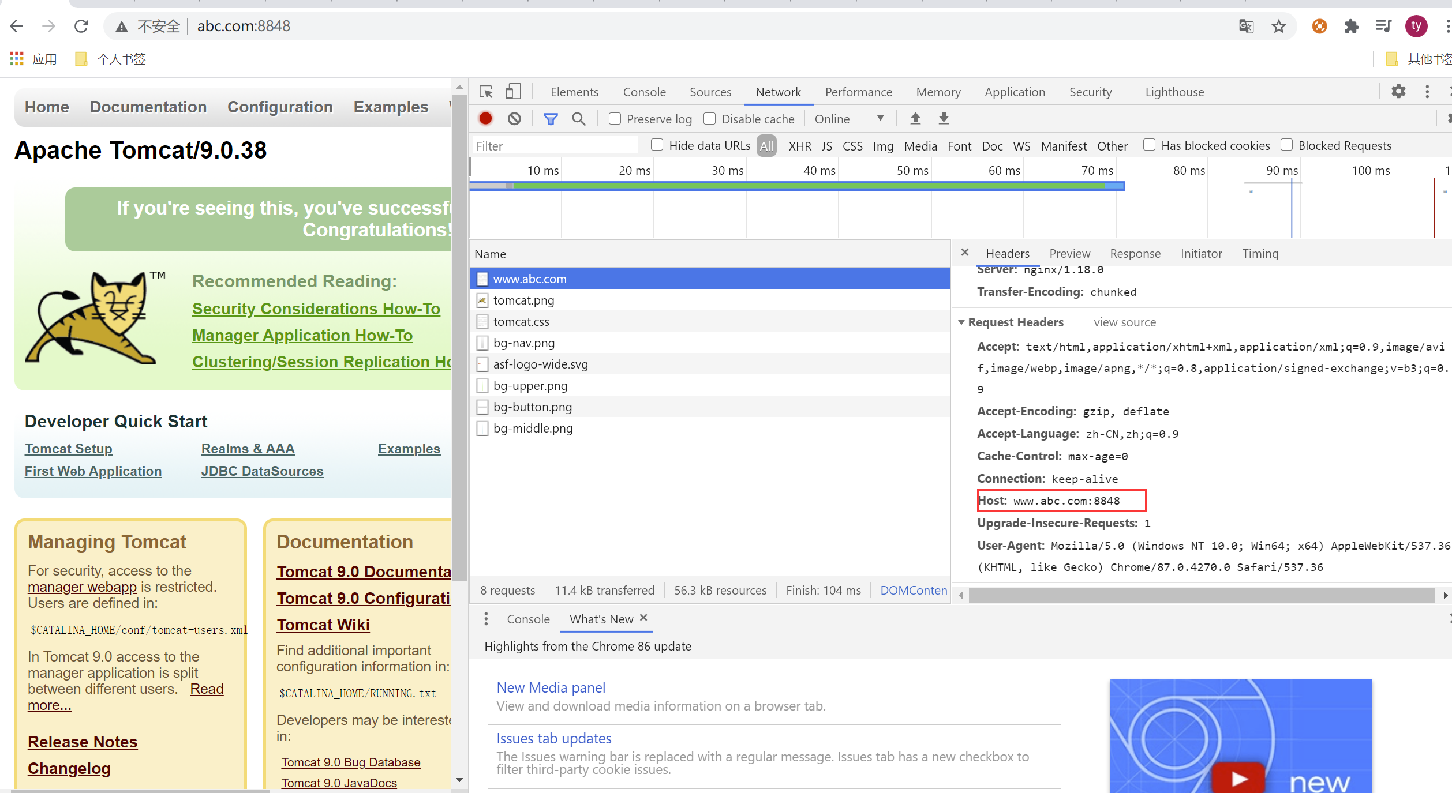Enable the Disable cache checkbox
The width and height of the screenshot is (1452, 793).
point(710,119)
